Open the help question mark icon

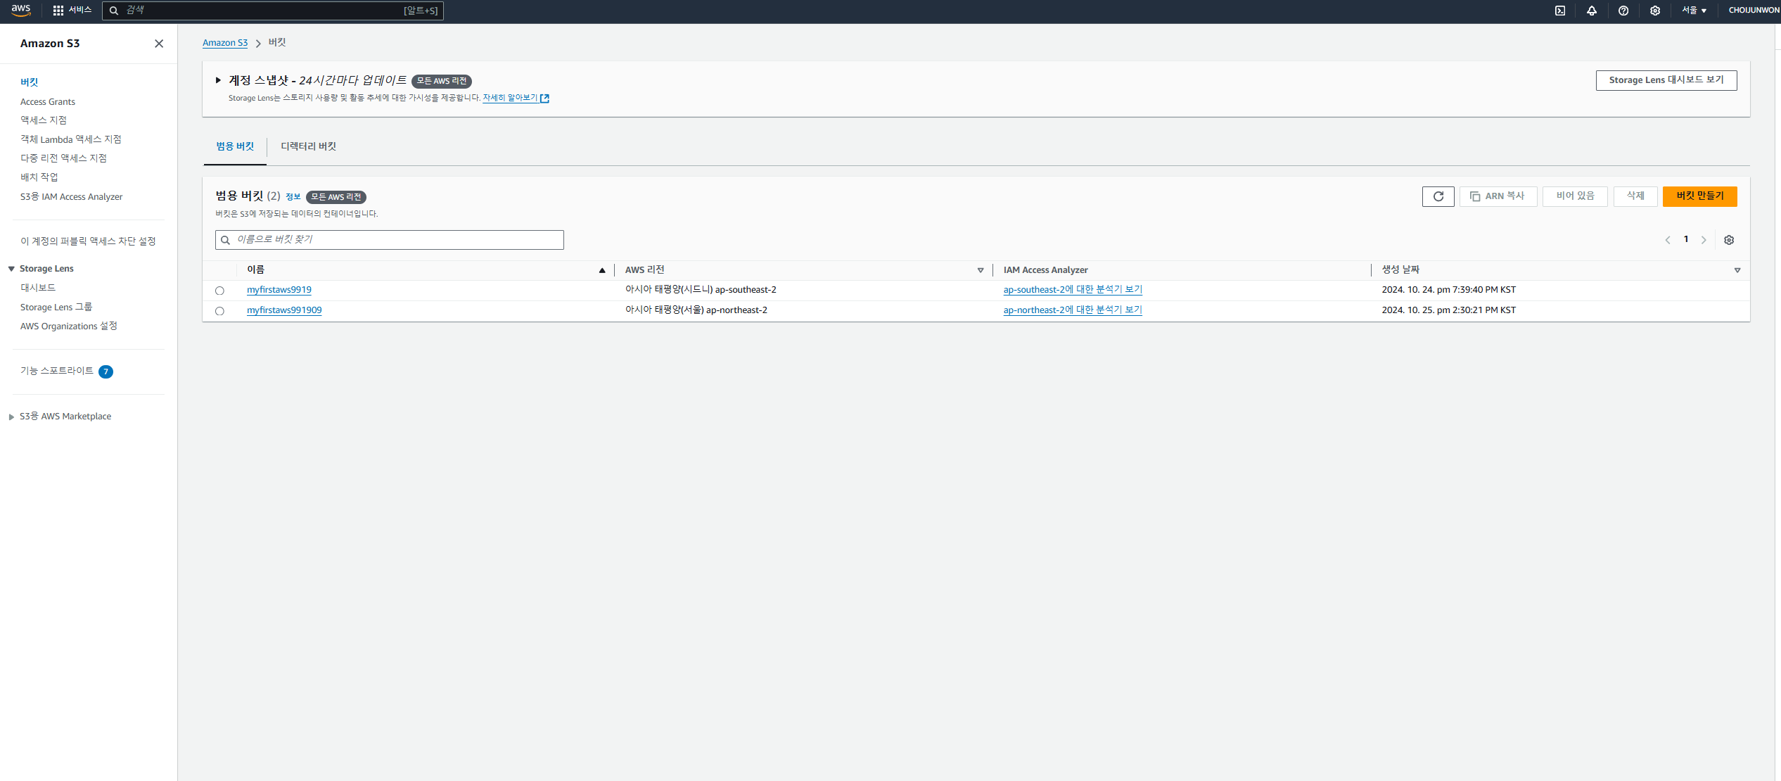[x=1623, y=11]
